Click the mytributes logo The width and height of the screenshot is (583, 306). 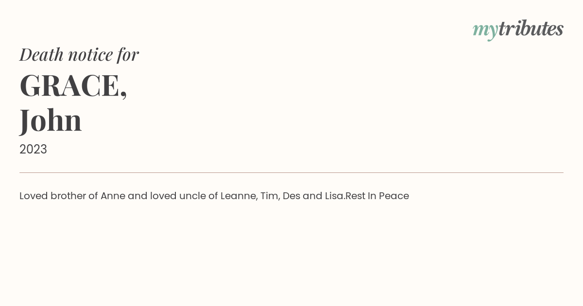pyautogui.click(x=518, y=29)
